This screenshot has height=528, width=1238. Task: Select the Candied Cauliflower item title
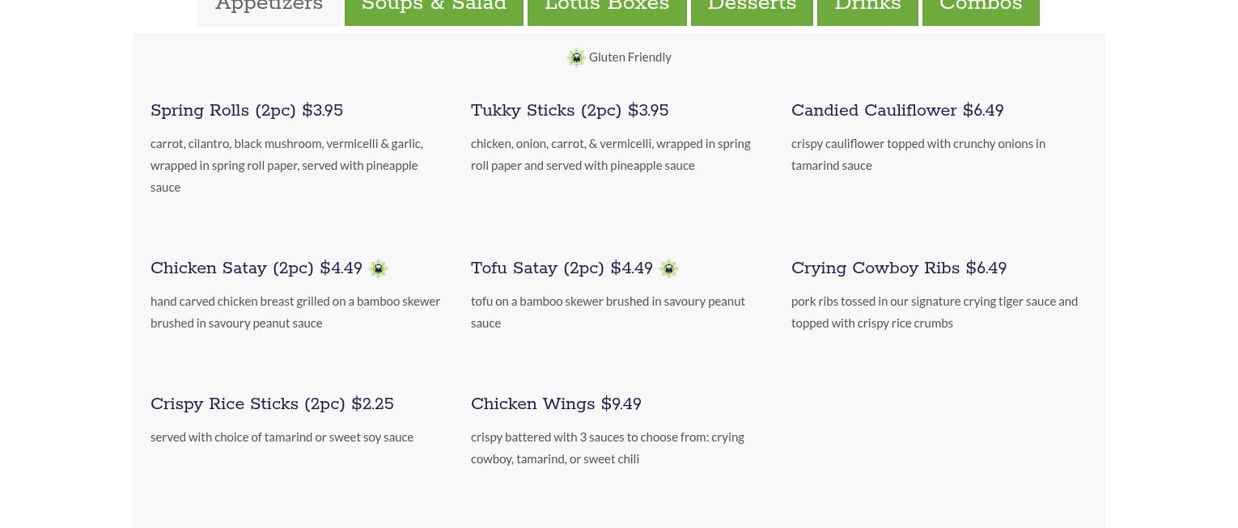[897, 111]
